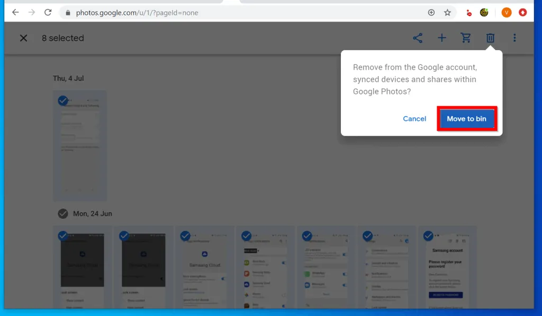
Task: Click the trash bin delete icon
Action: [491, 38]
